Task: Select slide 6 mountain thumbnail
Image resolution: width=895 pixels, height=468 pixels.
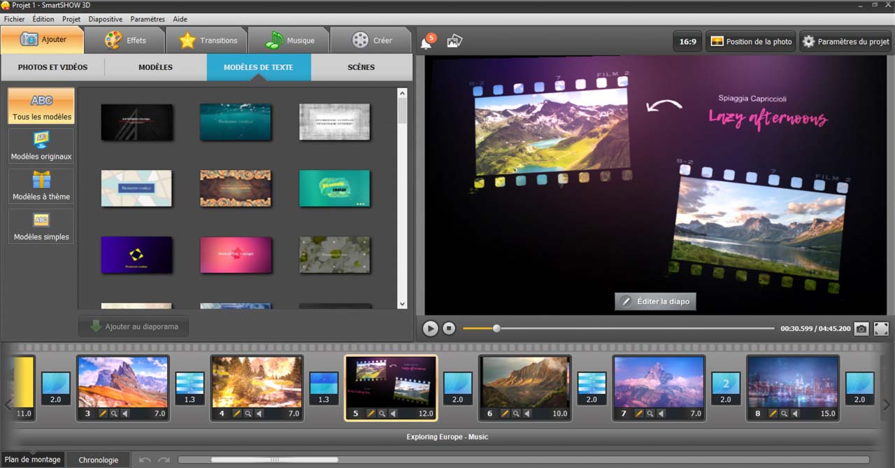Action: tap(524, 382)
